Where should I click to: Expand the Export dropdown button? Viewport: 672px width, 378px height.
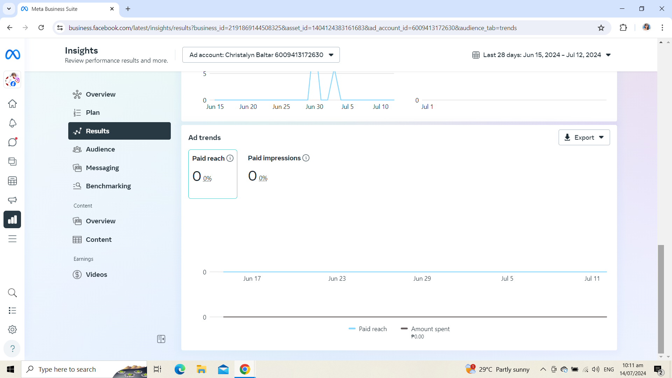pyautogui.click(x=584, y=138)
